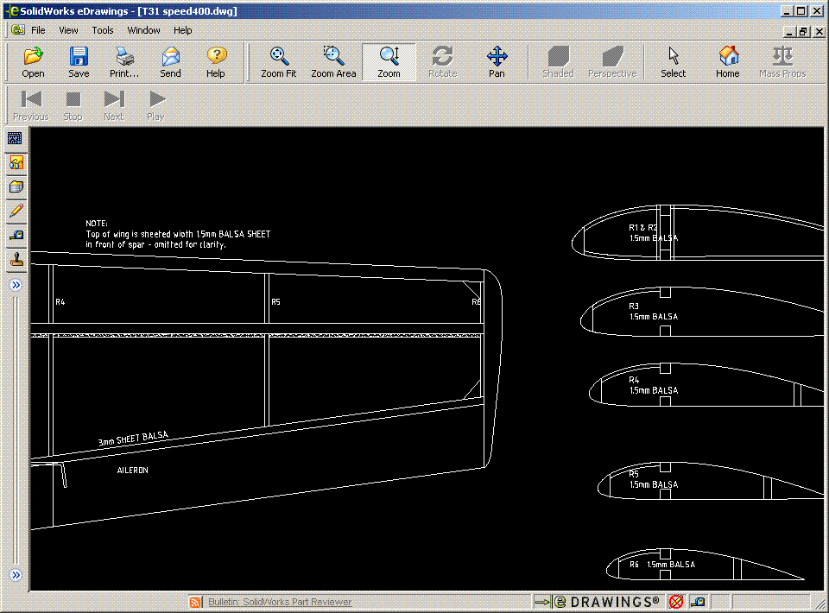
Task: Open the View menu
Action: point(68,30)
